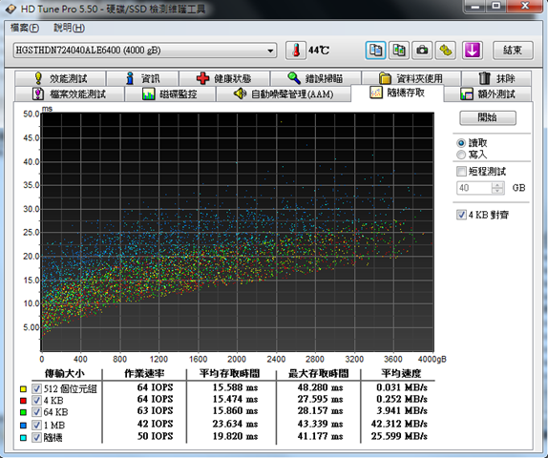Uncheck the 1 MB transfer size checkbox
This screenshot has width=548, height=458.
coord(36,426)
